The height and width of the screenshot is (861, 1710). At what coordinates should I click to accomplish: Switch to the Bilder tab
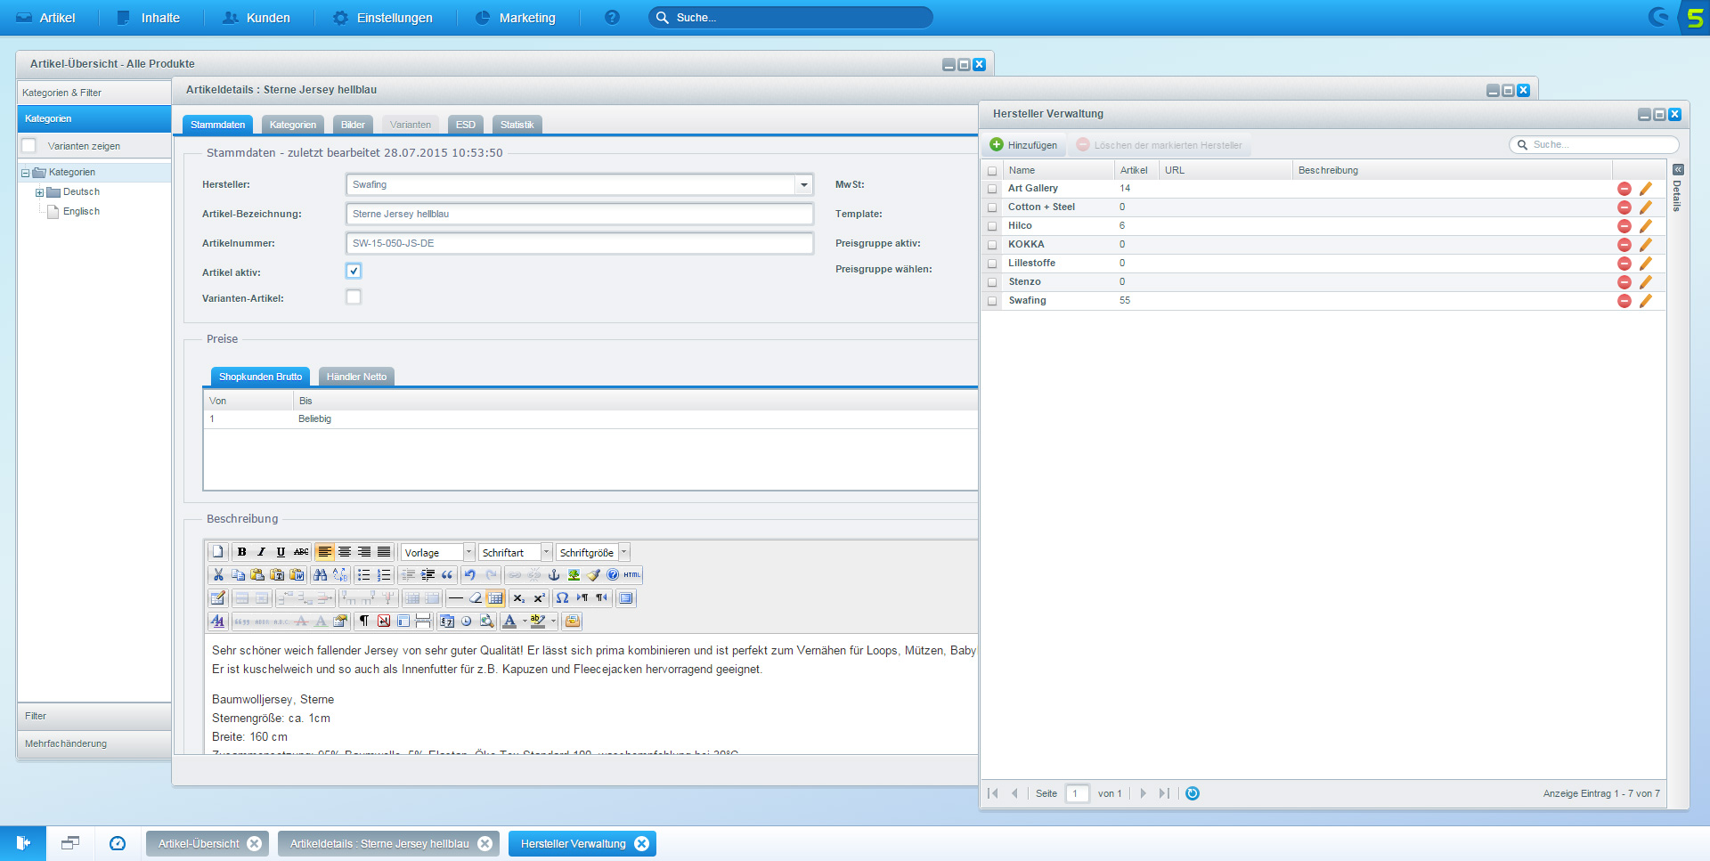click(353, 126)
